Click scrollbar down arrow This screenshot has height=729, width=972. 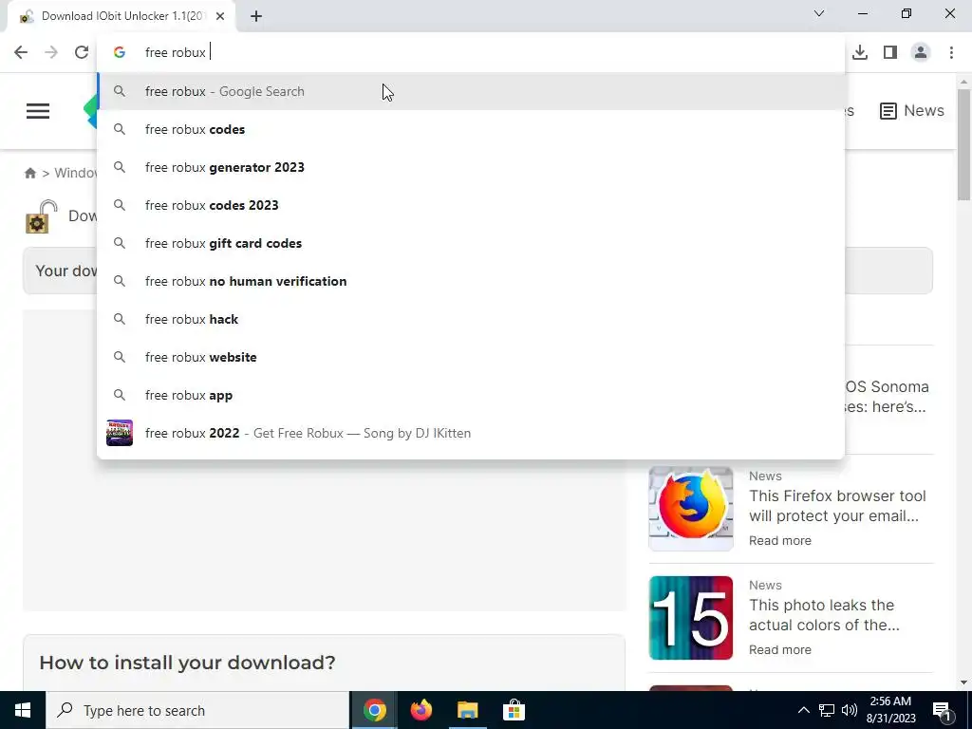[x=963, y=682]
